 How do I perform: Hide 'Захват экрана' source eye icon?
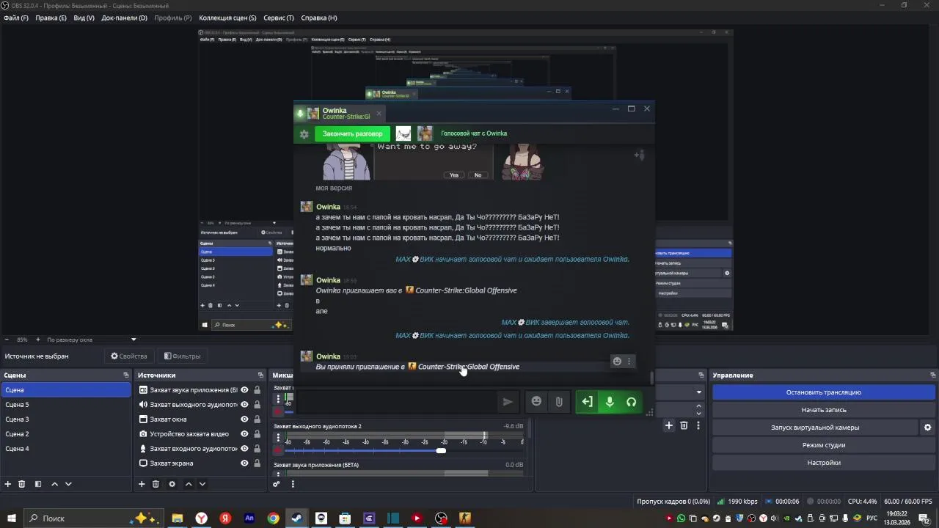pyautogui.click(x=244, y=463)
